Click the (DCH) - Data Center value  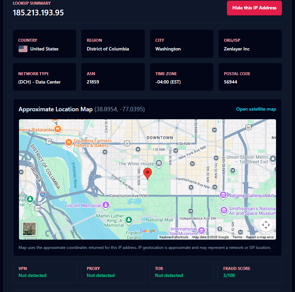point(39,82)
